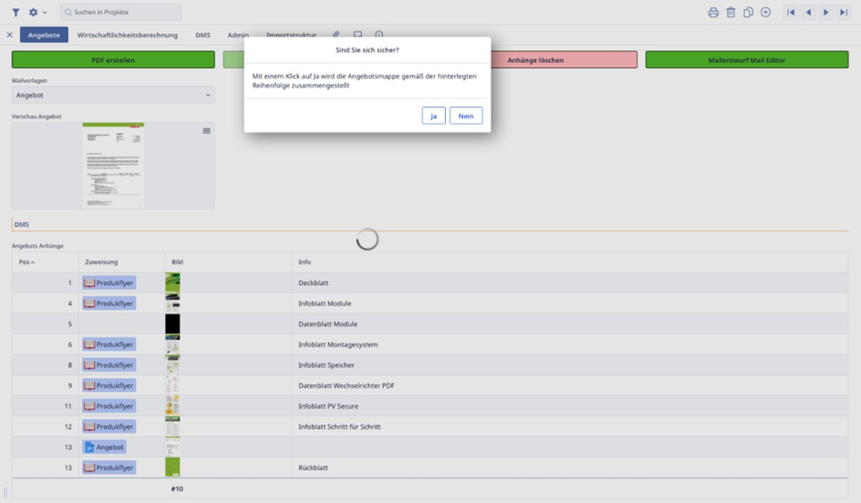
Task: Click the Suchen in Projekte search field
Action: point(121,13)
